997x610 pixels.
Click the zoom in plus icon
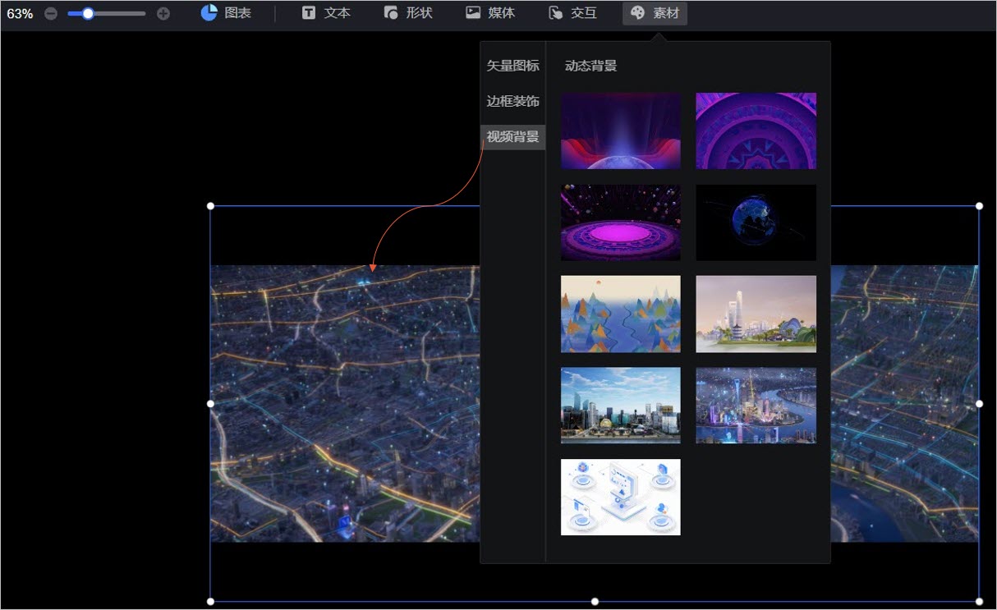click(x=163, y=14)
